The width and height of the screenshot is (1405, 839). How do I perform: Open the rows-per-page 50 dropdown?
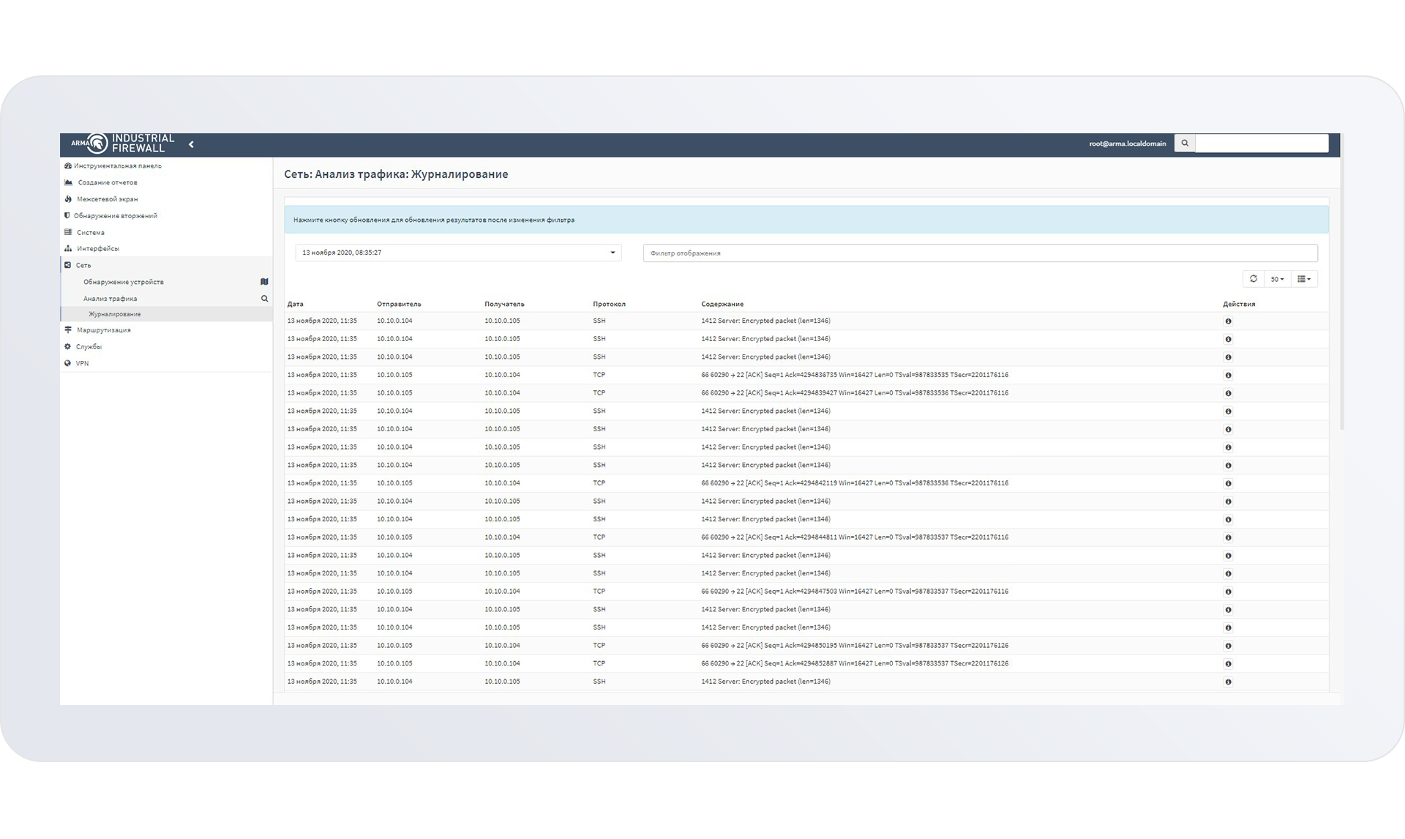click(x=1277, y=279)
